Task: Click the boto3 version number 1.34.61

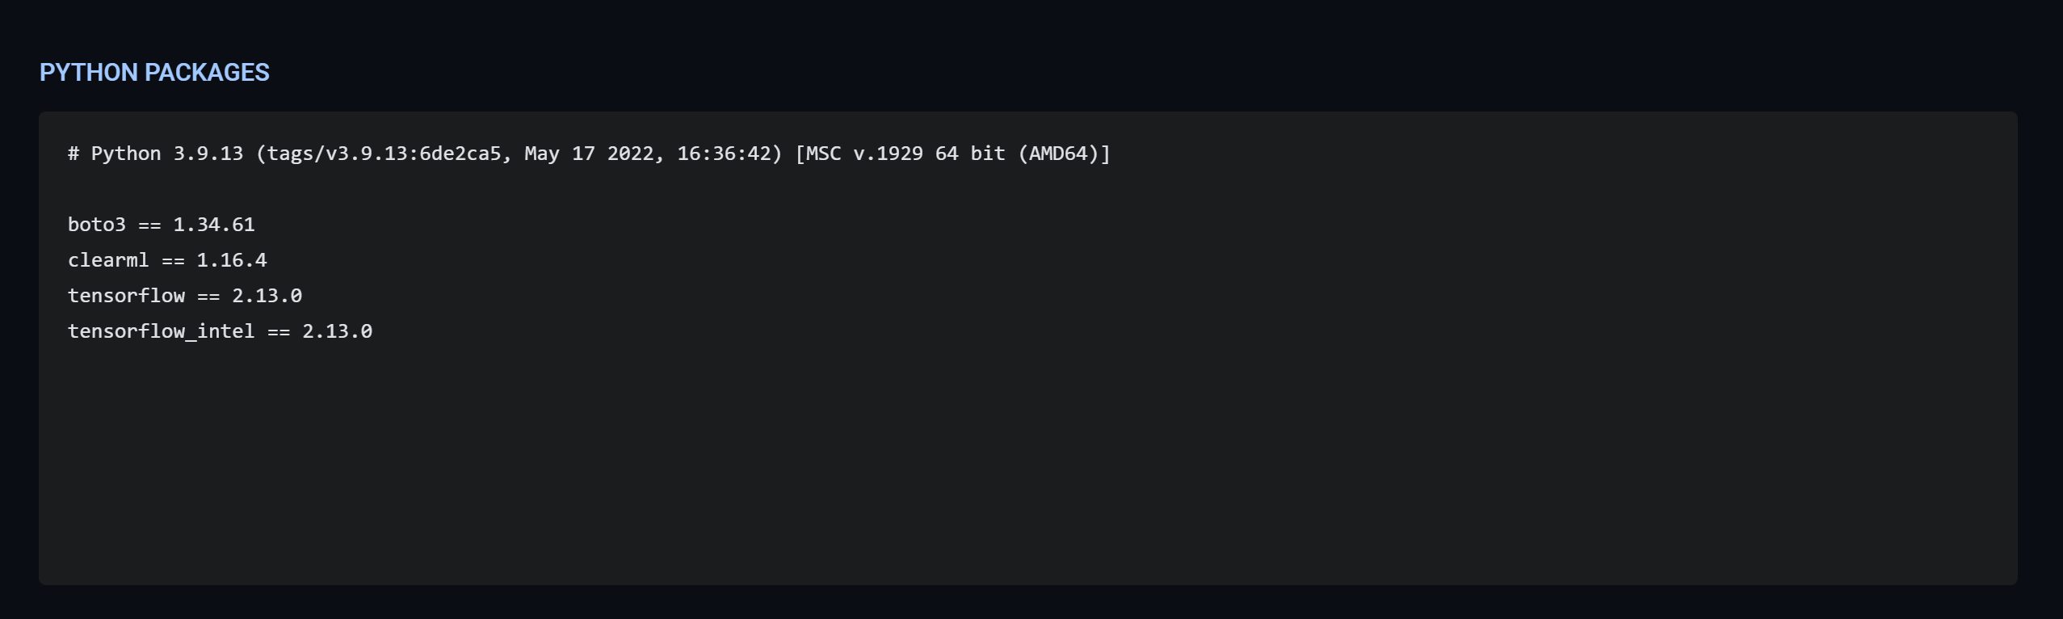Action: 214,225
